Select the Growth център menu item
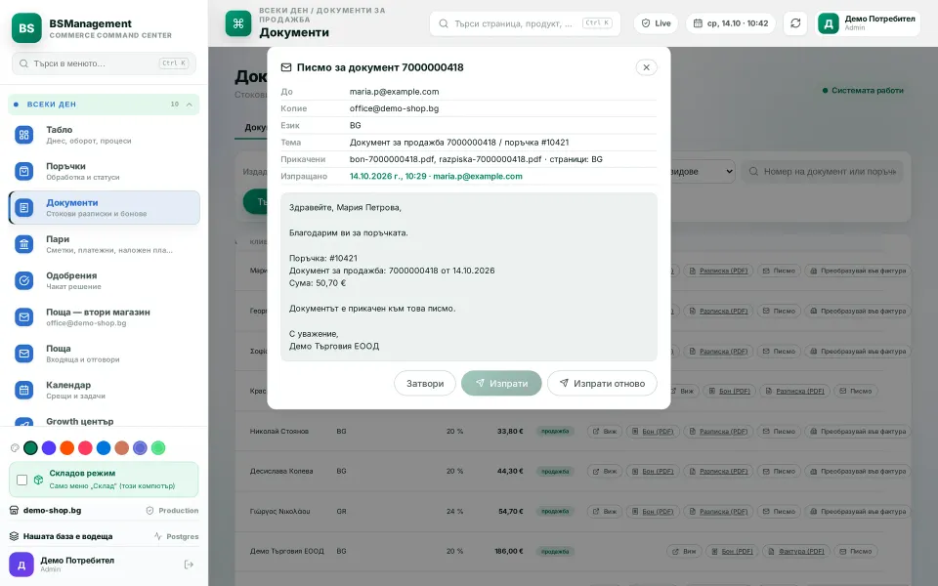Viewport: 938px width, 586px height. [104, 422]
